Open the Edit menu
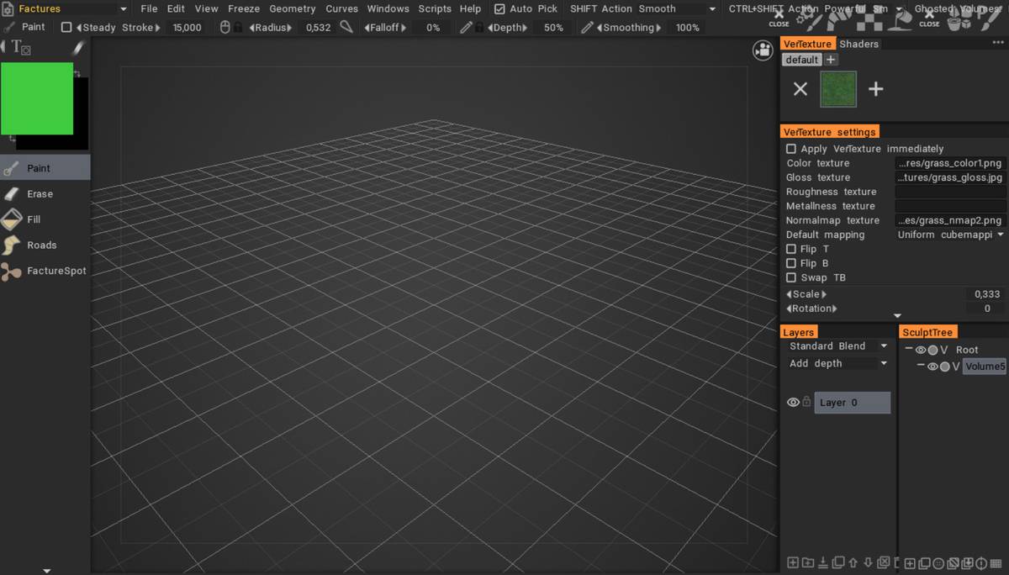This screenshot has width=1009, height=575. (176, 8)
